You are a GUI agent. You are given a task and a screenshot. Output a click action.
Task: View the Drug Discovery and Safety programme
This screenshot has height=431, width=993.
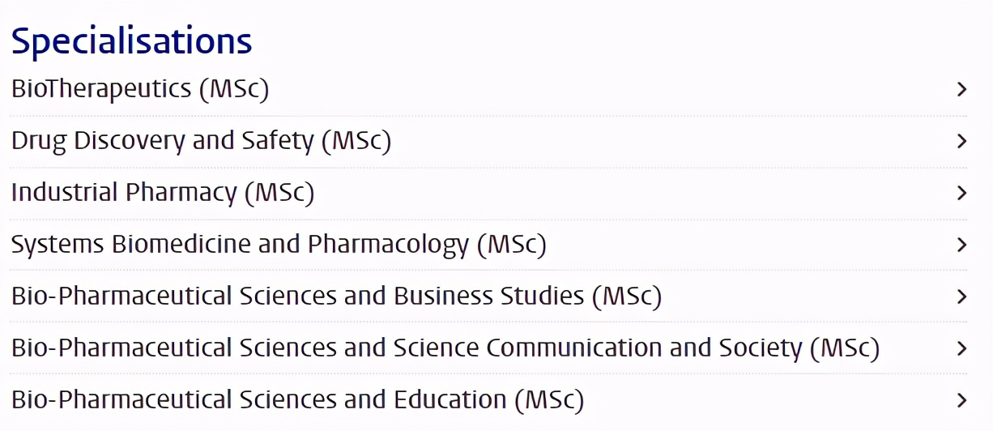pyautogui.click(x=201, y=141)
